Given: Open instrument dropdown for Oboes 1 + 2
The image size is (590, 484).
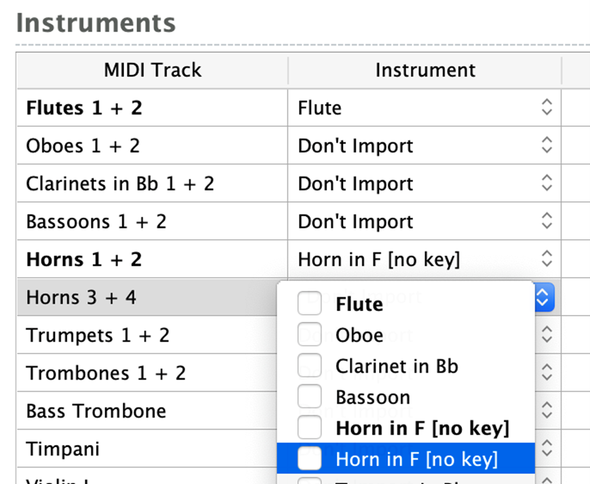Looking at the screenshot, I should tap(547, 145).
